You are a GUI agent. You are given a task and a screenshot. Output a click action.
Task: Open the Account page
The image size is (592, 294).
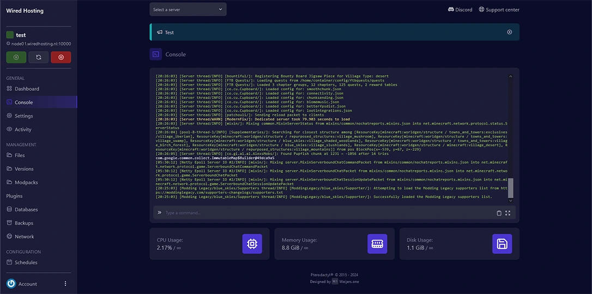(28, 284)
